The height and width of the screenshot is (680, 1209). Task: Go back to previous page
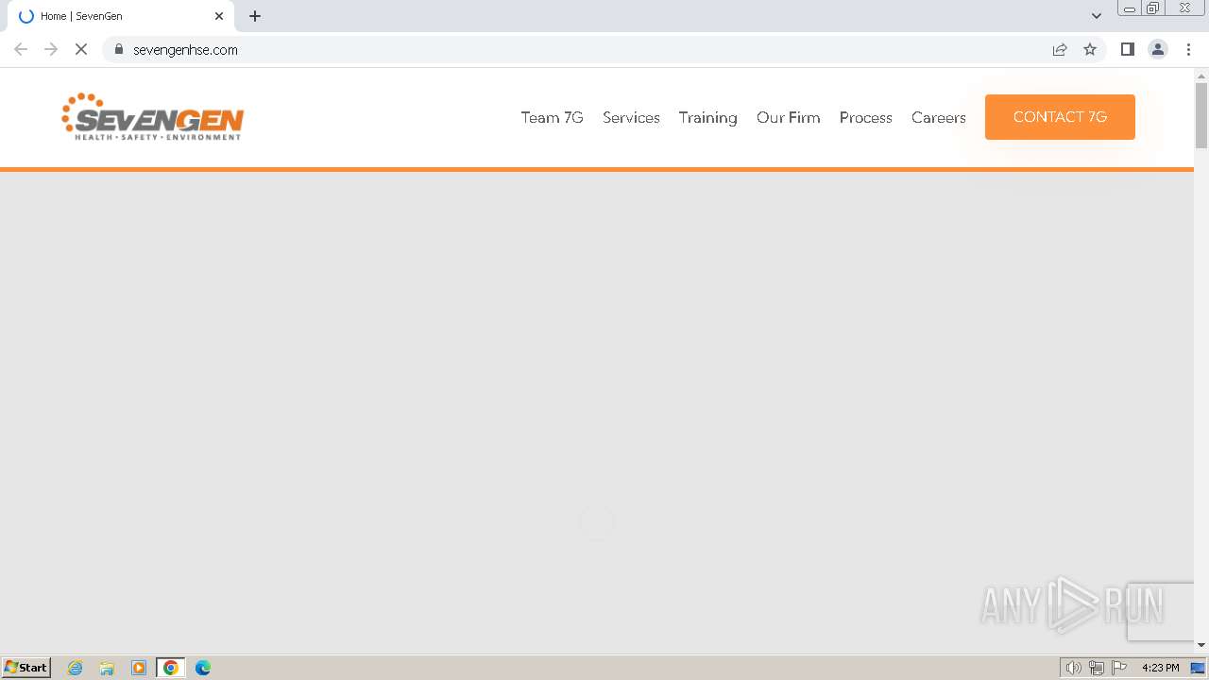point(21,49)
